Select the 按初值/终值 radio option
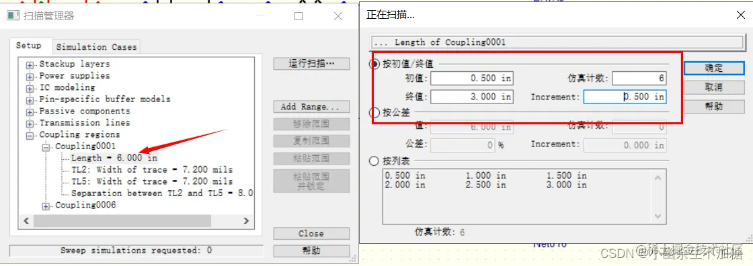Image resolution: width=753 pixels, height=266 pixels. 374,64
